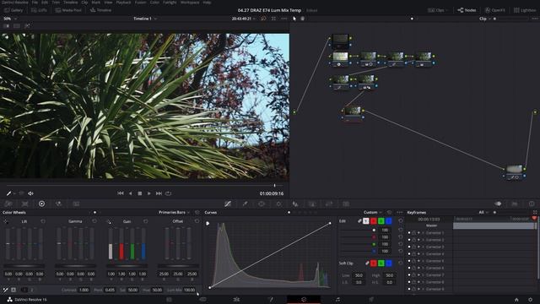Open the Camera Raw palette icon
The width and height of the screenshot is (540, 304).
pyautogui.click(x=8, y=204)
